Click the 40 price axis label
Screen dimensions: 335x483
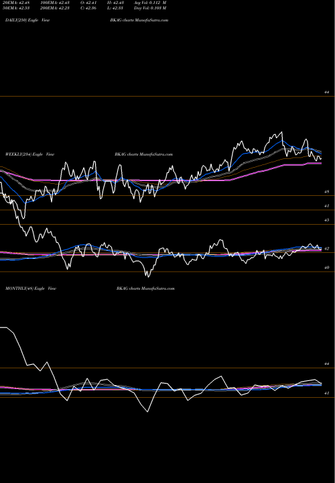326,268
